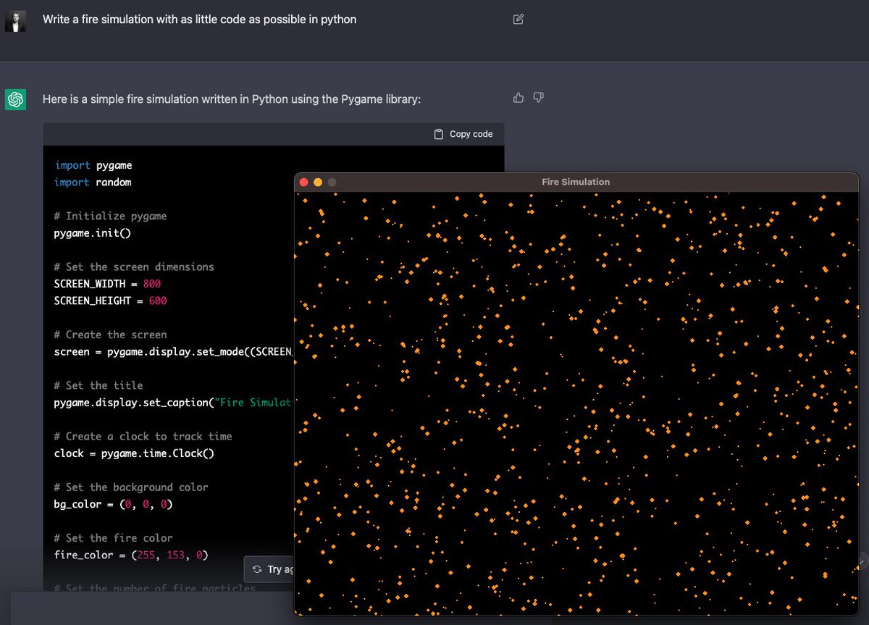Click the '# Create a clock to track time' comment

point(143,436)
